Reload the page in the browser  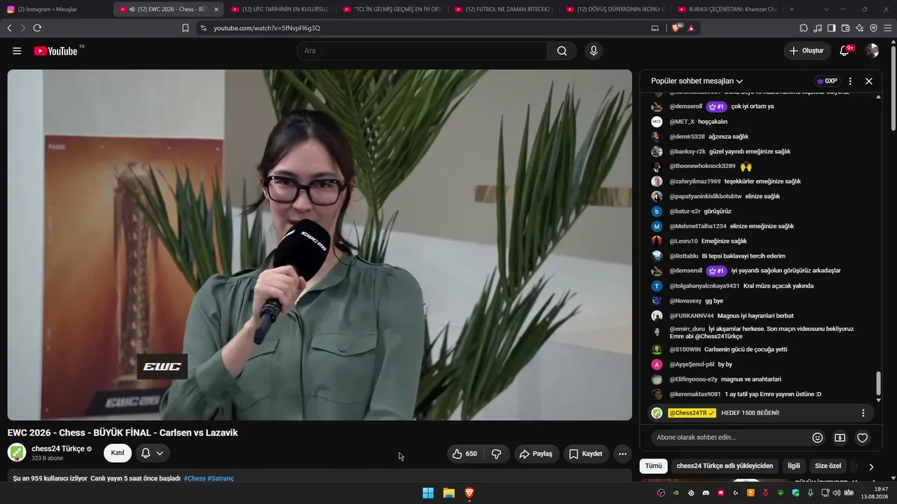point(37,28)
